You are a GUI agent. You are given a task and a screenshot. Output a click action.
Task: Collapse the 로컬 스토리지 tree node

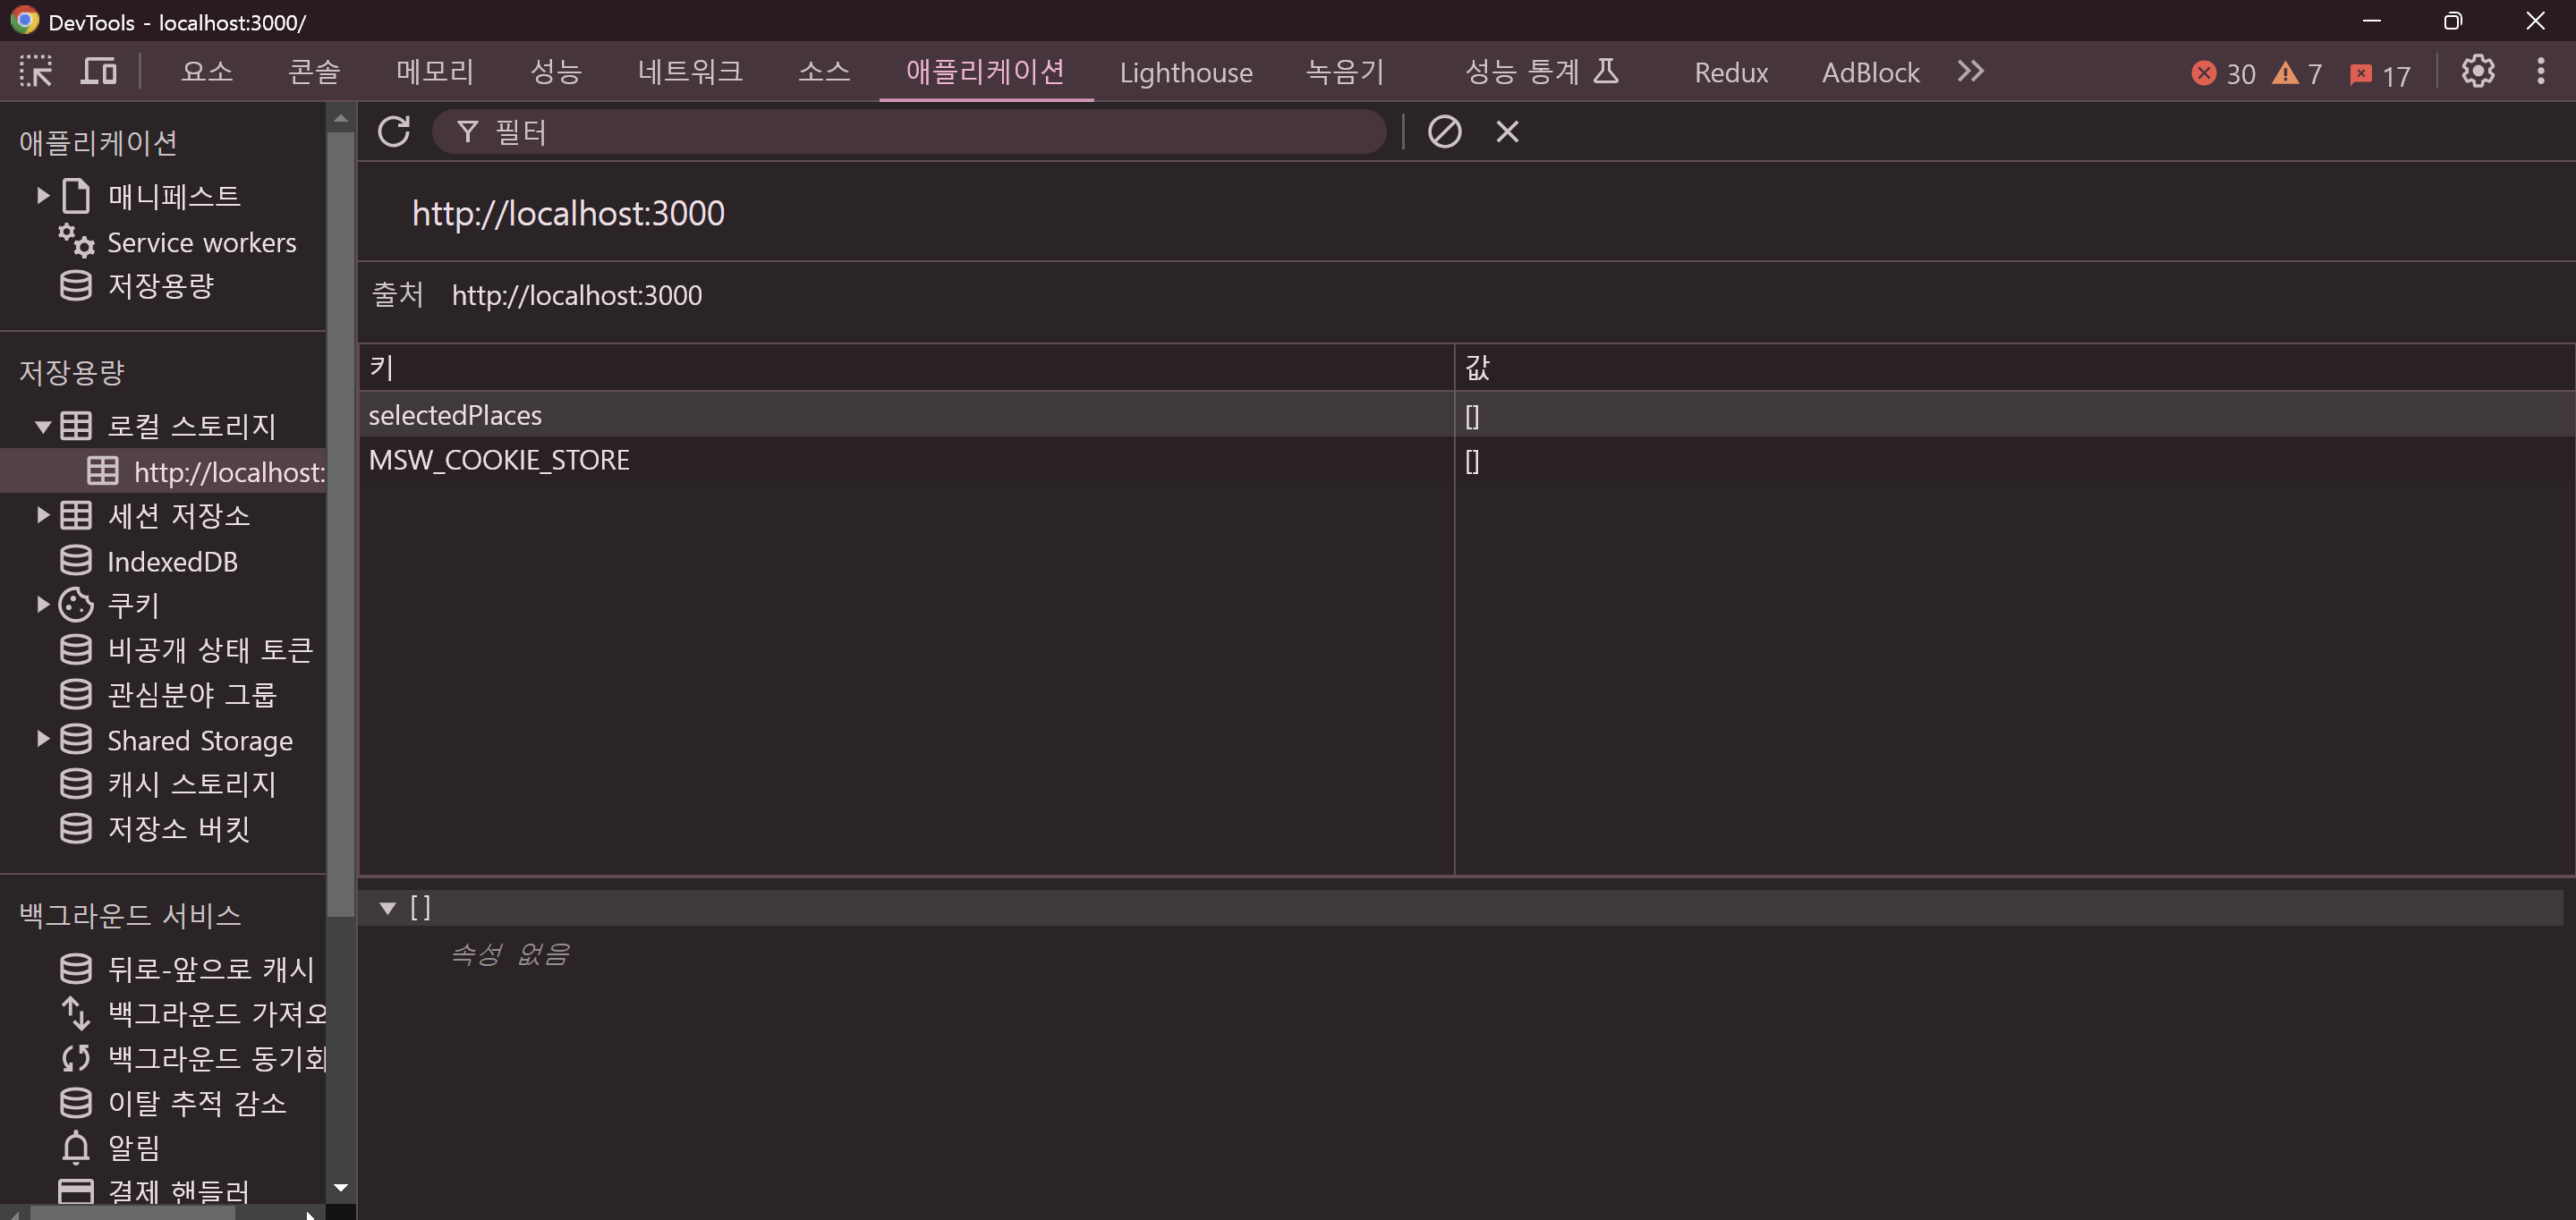tap(43, 426)
